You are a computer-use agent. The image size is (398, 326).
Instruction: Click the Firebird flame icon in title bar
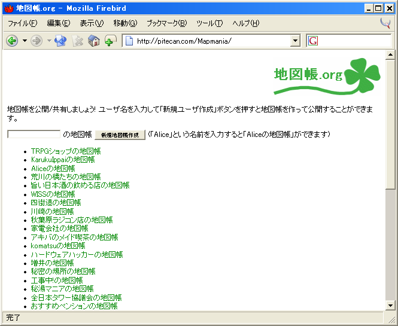(x=8, y=8)
